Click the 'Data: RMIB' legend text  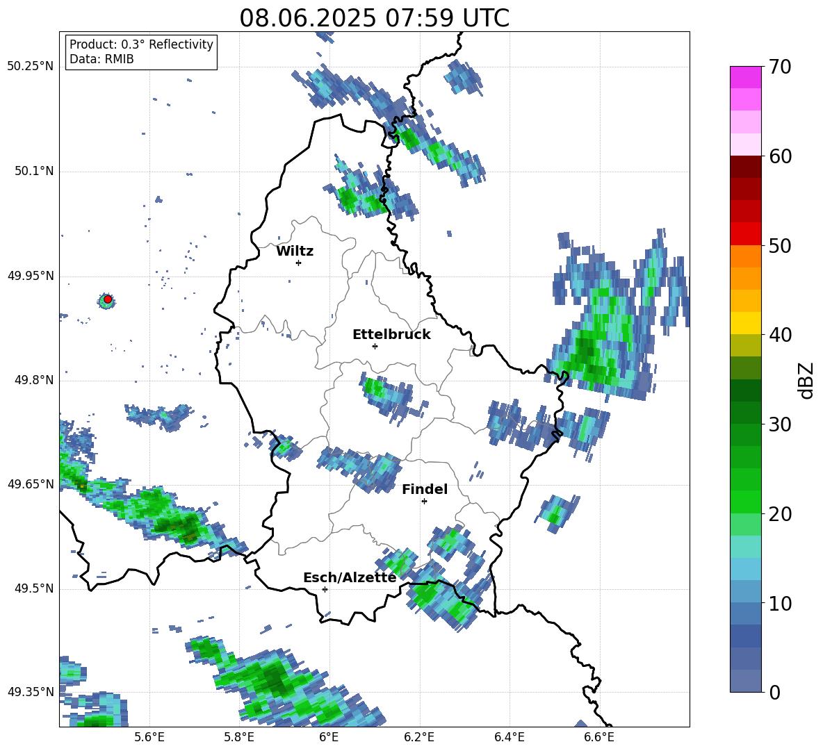click(x=101, y=59)
